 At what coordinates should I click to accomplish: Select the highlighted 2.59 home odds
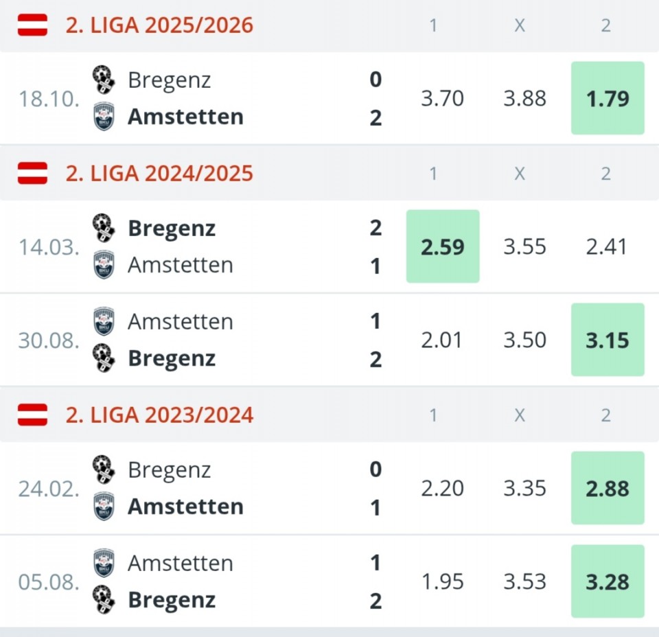tap(443, 246)
